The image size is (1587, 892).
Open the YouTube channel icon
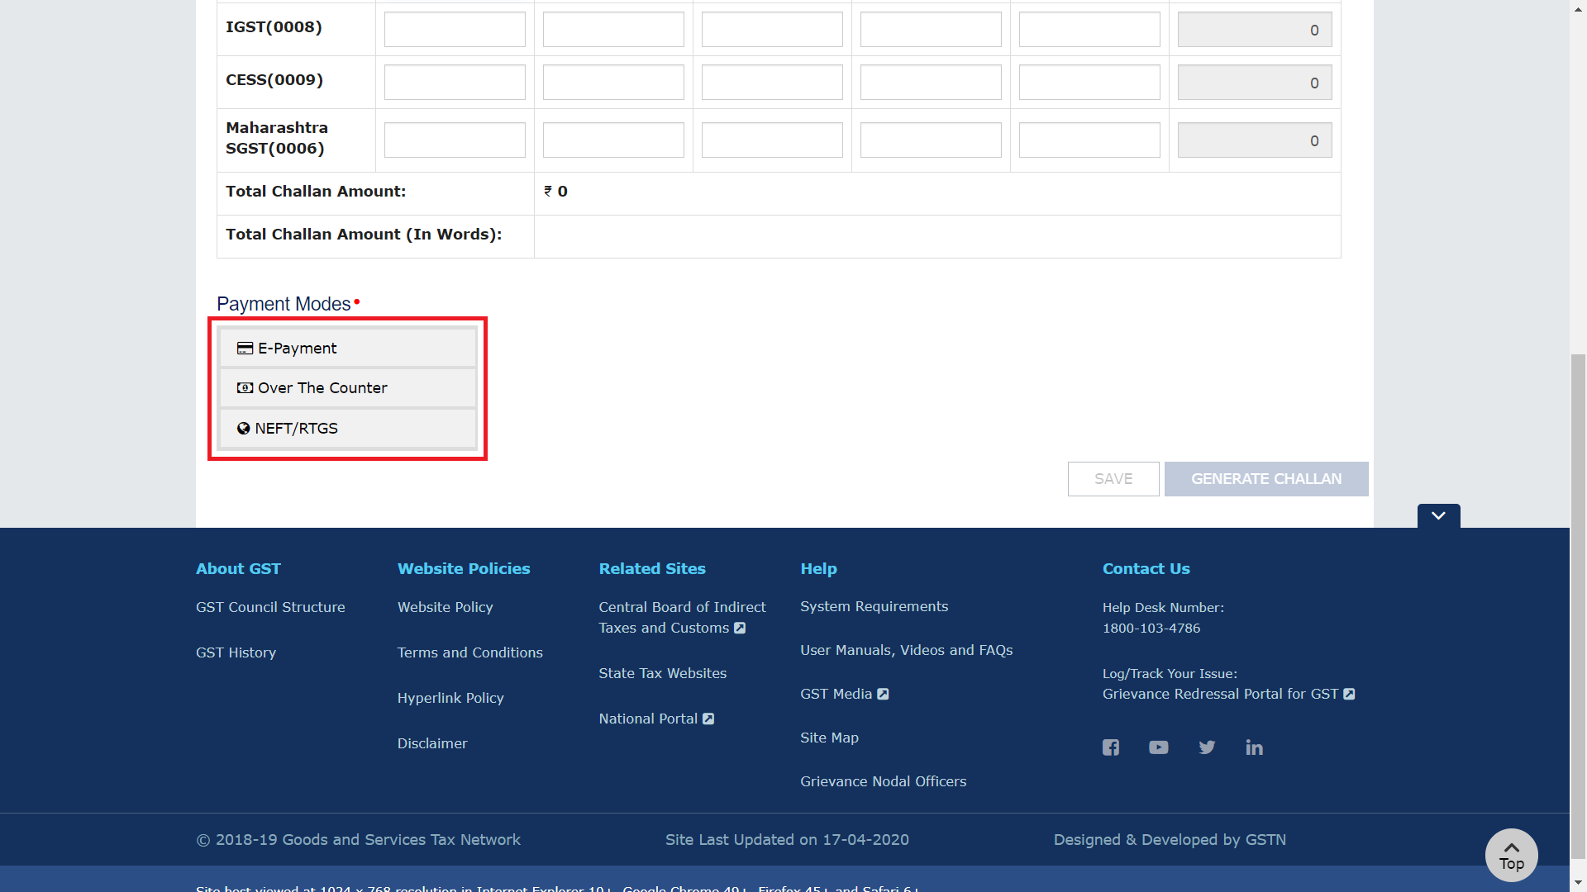pyautogui.click(x=1158, y=747)
